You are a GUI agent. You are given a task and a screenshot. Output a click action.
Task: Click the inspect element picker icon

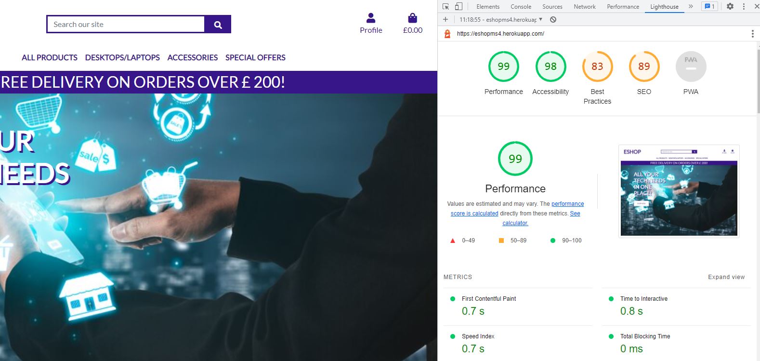(x=446, y=6)
